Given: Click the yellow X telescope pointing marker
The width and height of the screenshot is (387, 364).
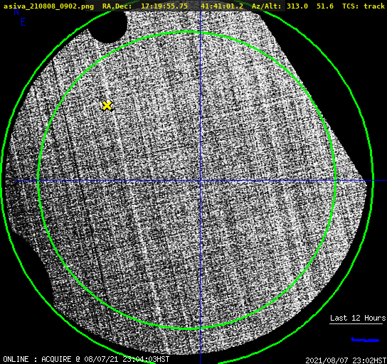Looking at the screenshot, I should (107, 106).
